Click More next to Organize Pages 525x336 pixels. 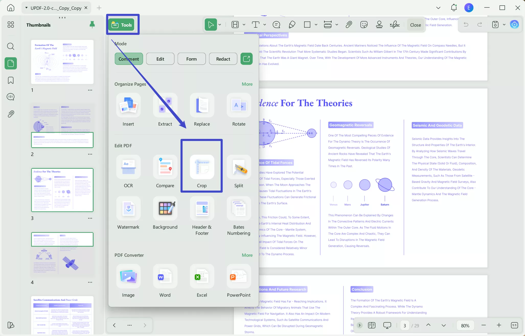coord(247,84)
